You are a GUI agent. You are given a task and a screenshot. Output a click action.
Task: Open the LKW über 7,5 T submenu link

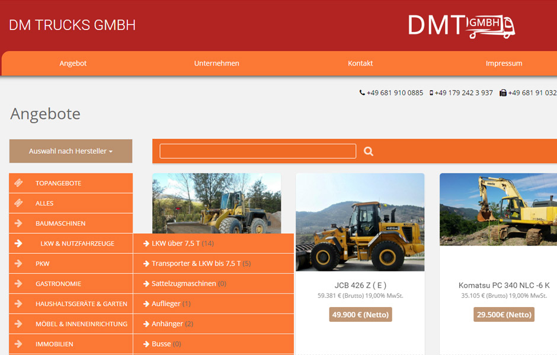click(x=175, y=243)
